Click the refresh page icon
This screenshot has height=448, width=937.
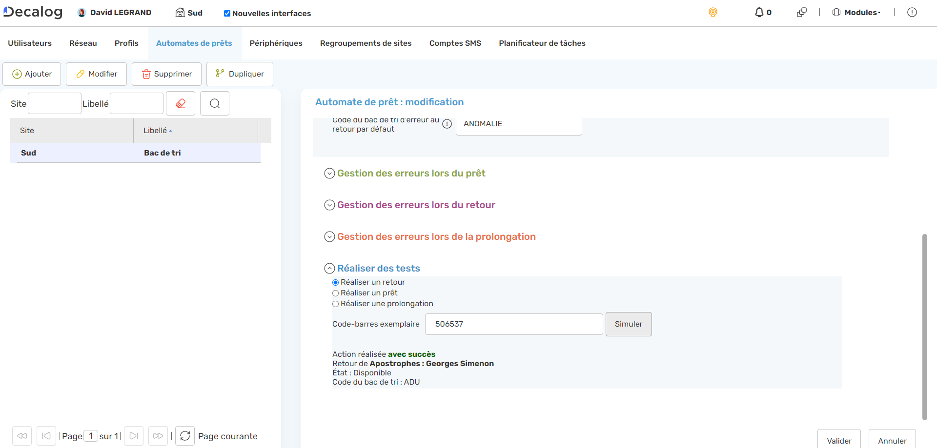tap(185, 436)
